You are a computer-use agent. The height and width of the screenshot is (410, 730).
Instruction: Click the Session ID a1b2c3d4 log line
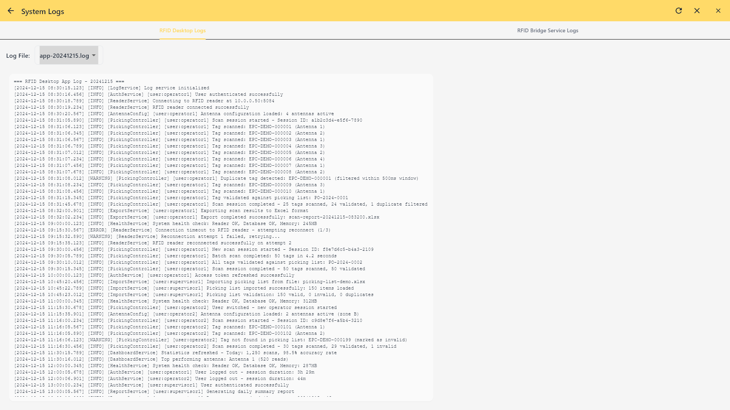[188, 120]
